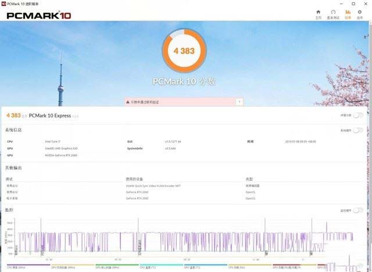Click the 4 383 score circle
Viewport: 372px width, 272px height.
184,51
